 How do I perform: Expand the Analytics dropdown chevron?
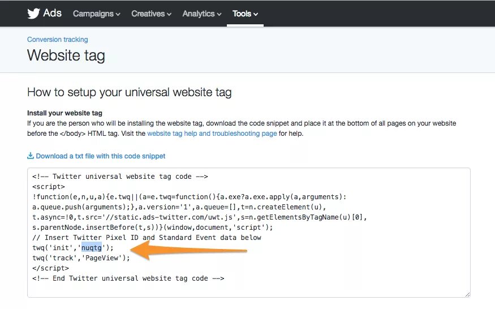point(219,14)
